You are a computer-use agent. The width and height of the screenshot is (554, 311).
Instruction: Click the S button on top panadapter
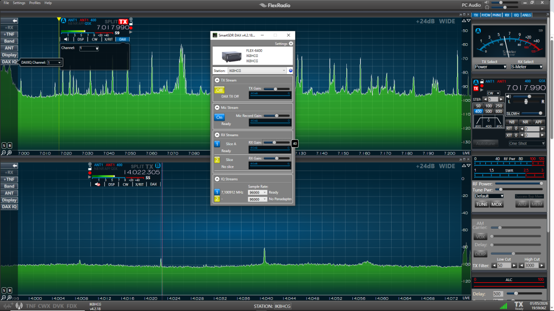pos(4,146)
